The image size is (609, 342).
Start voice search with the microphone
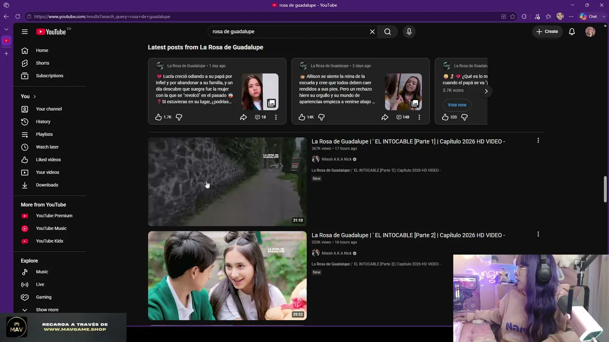409,32
